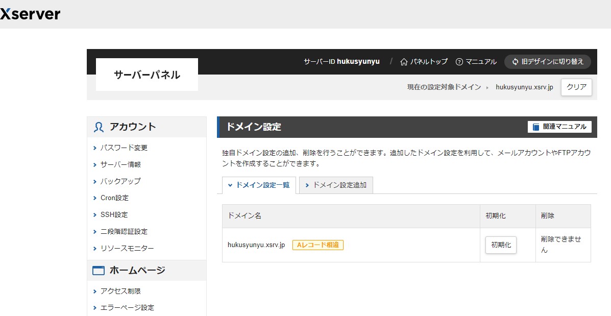Screen dimensions: 611x316
Task: Open 二段階認証設定 in the sidebar
Action: pos(124,231)
